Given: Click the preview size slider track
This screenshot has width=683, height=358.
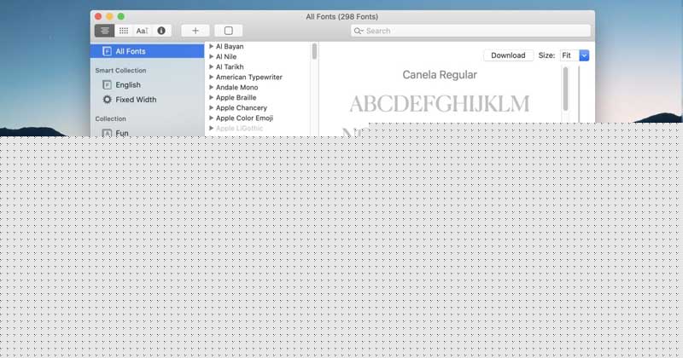Looking at the screenshot, I should [x=579, y=94].
